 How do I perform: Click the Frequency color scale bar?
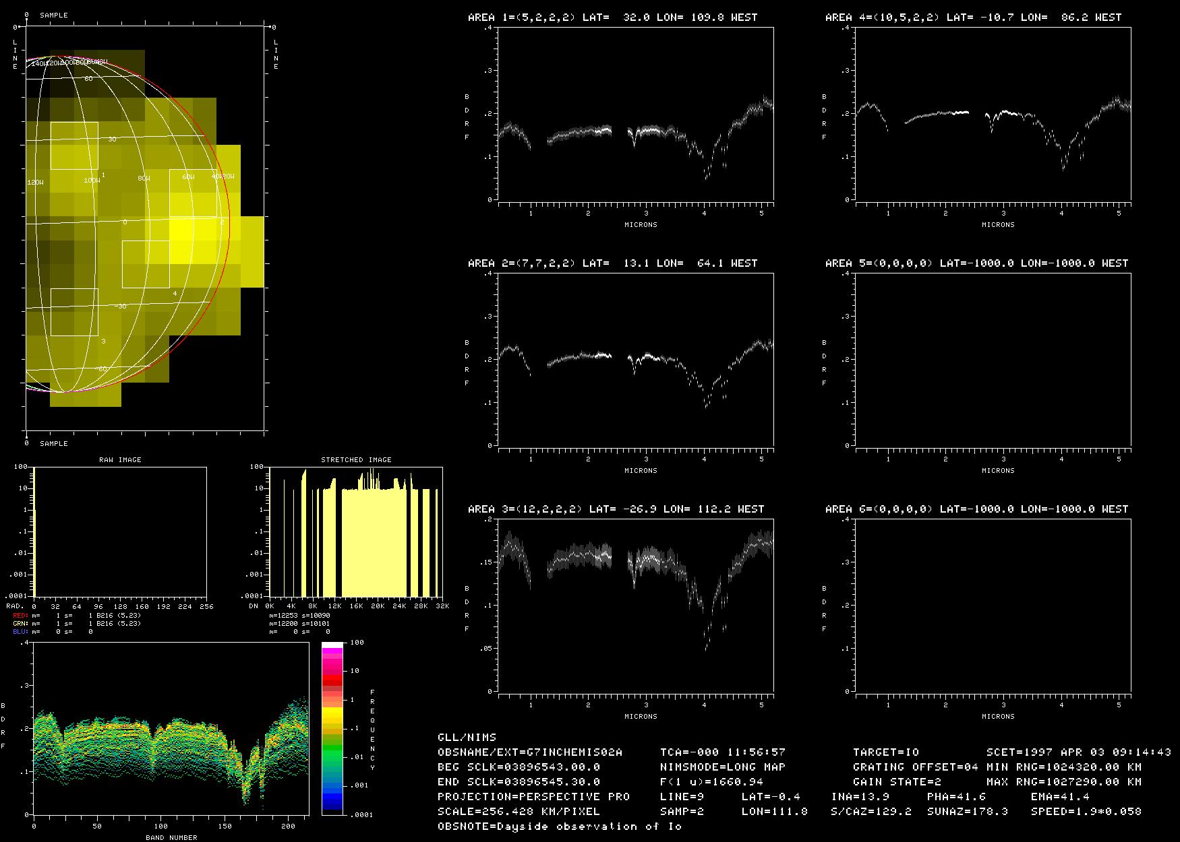332,728
